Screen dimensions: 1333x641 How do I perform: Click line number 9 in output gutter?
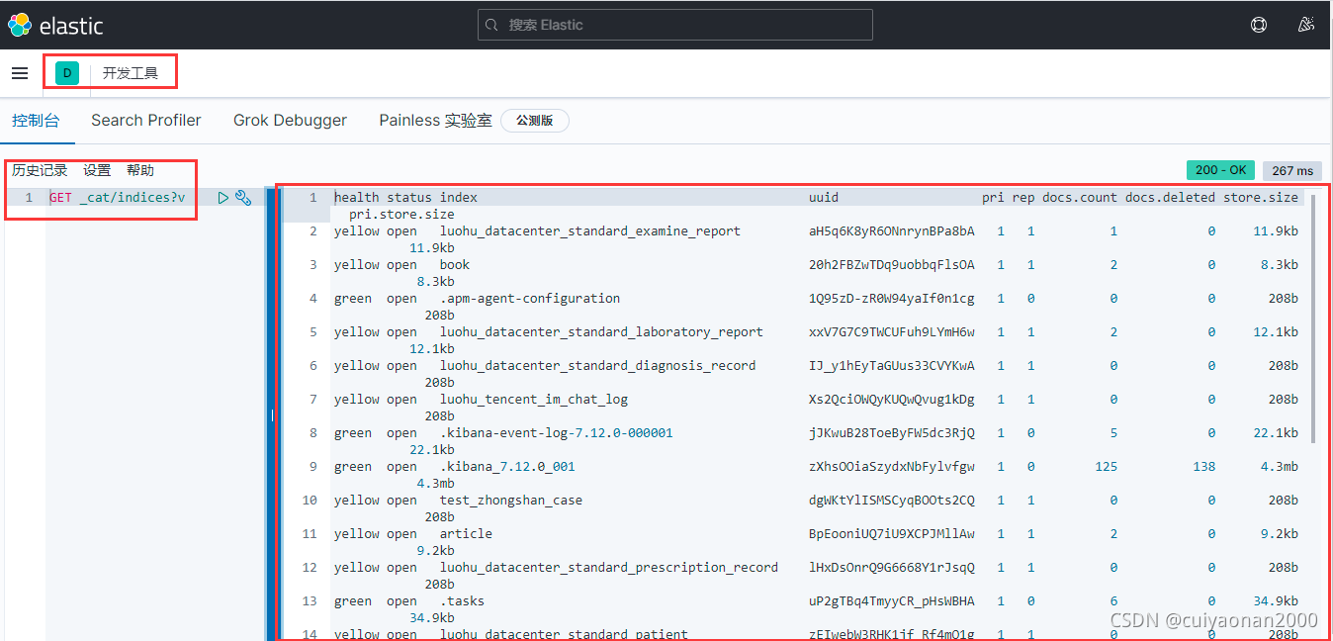coord(313,467)
